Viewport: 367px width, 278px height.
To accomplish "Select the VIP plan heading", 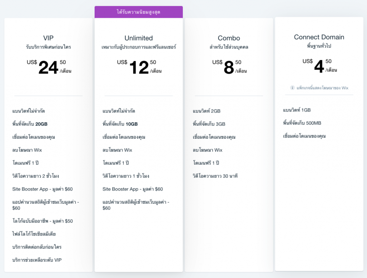I will click(48, 38).
